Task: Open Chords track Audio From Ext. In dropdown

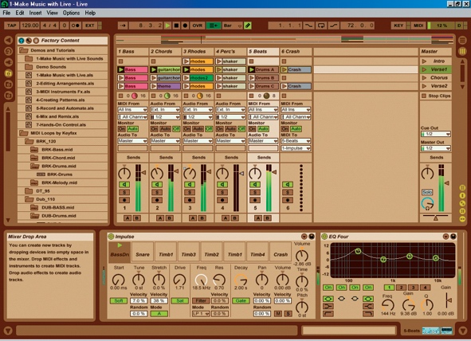Action: [x=165, y=110]
